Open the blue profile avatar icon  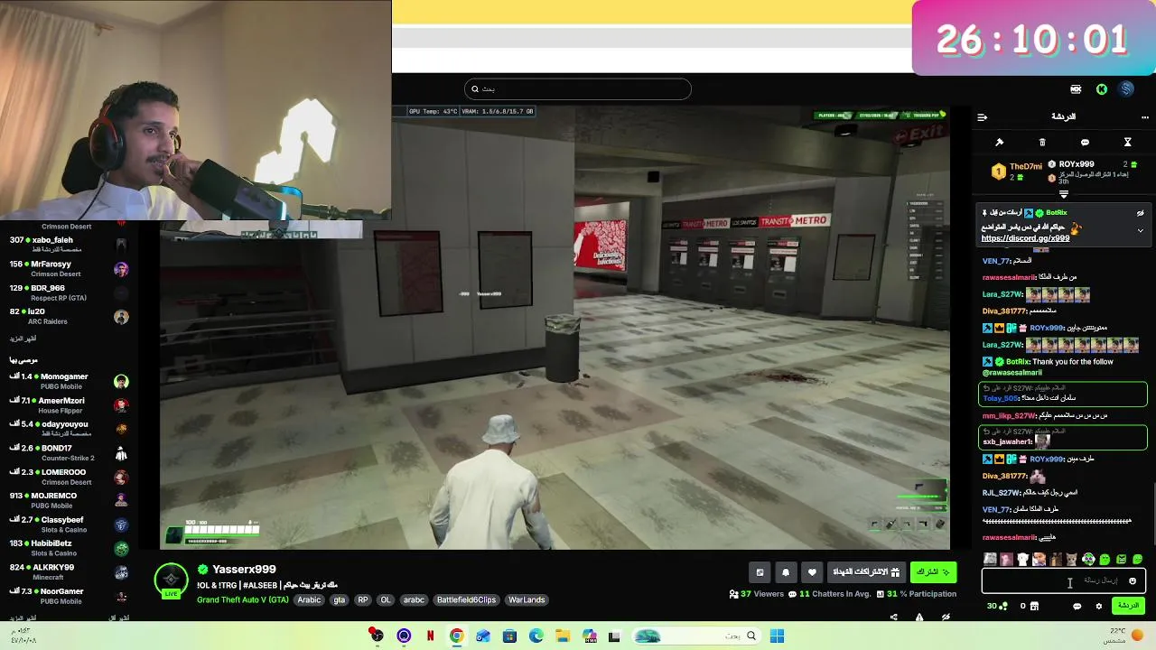(x=1126, y=88)
